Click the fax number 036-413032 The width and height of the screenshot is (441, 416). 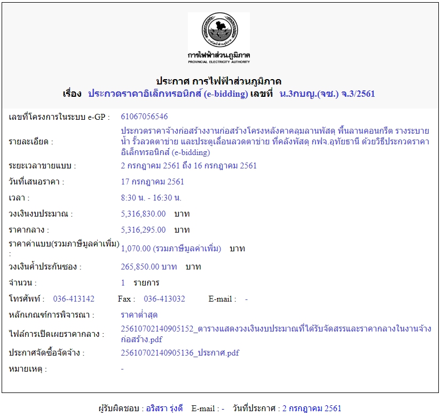tap(164, 299)
